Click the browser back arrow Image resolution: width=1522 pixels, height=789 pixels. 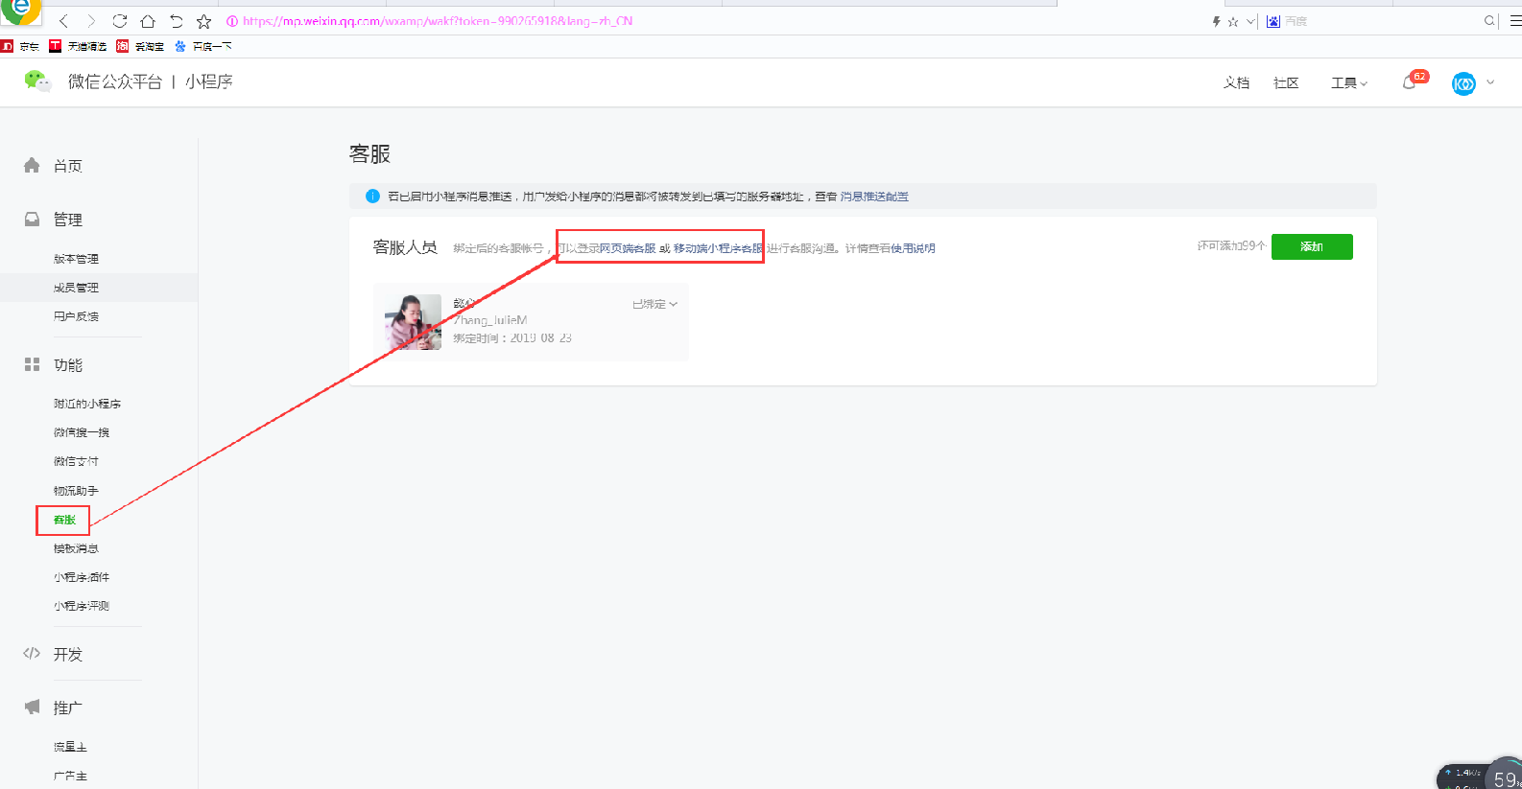pos(63,21)
